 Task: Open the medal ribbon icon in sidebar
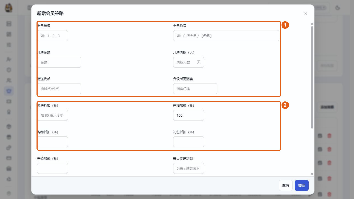pos(9,112)
